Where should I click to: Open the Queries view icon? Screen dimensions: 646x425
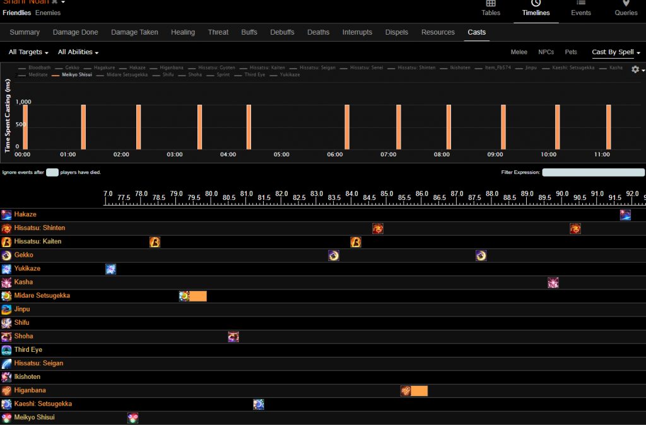tap(626, 4)
